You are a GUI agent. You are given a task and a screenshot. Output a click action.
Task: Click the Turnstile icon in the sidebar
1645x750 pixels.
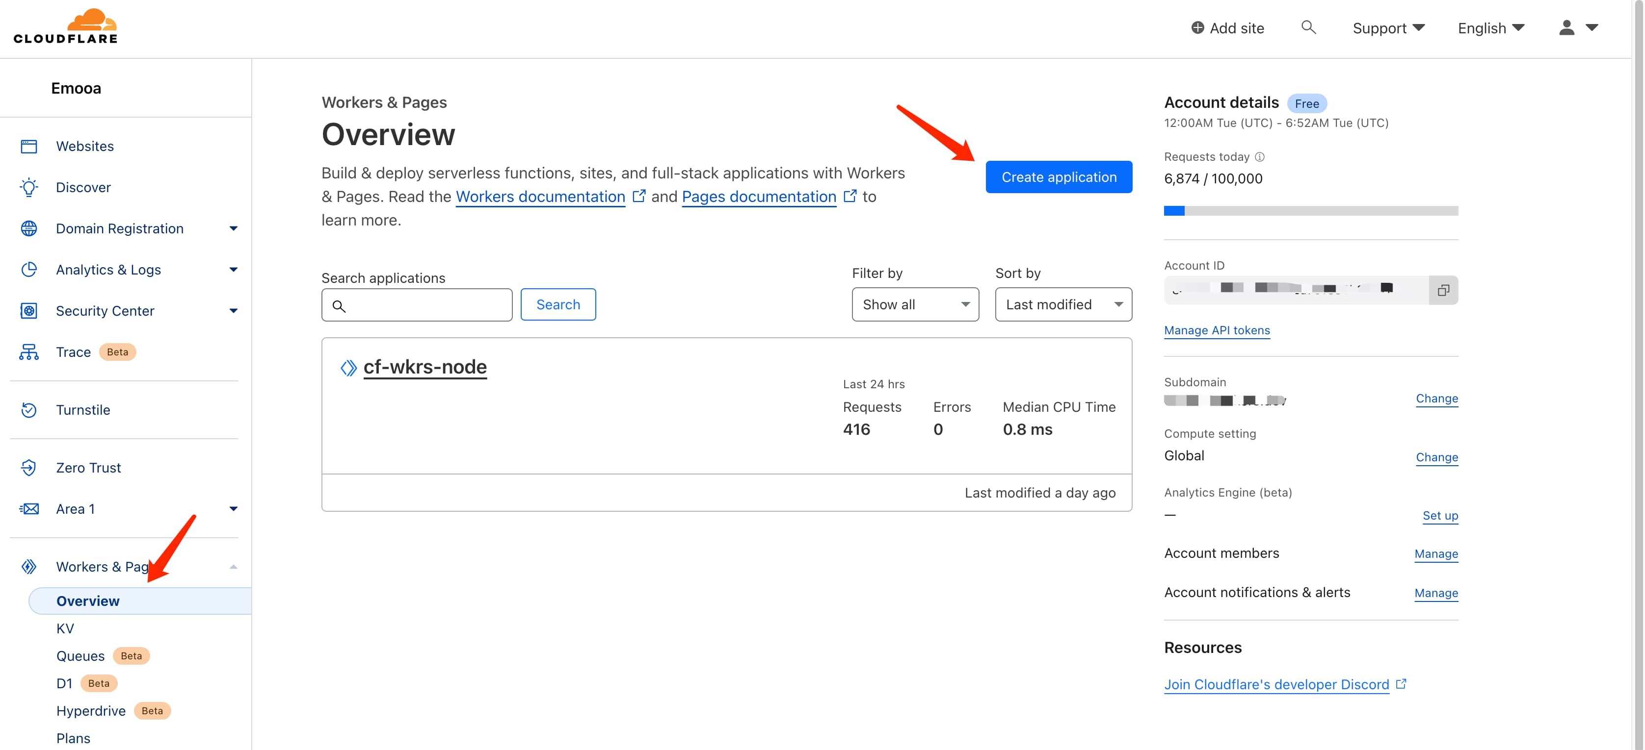click(x=29, y=410)
